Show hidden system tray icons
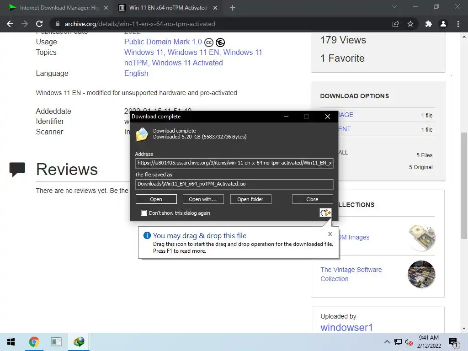Image resolution: width=468 pixels, height=351 pixels. point(387,342)
